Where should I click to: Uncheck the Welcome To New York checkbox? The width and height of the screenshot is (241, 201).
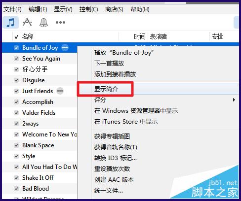(16, 134)
